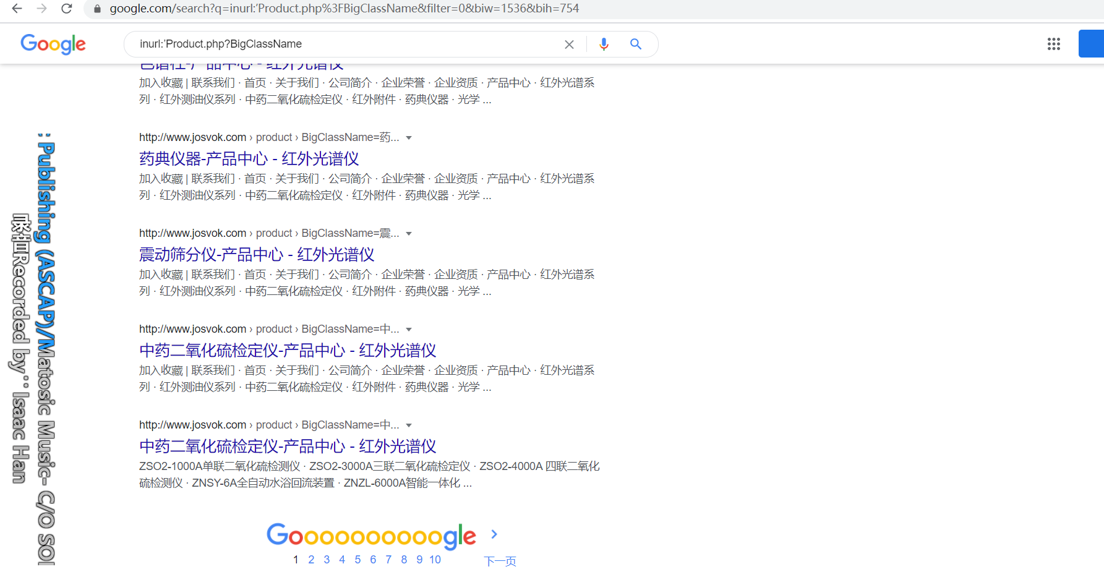
Task: Click the Goooogle pagination logo
Action: (371, 536)
